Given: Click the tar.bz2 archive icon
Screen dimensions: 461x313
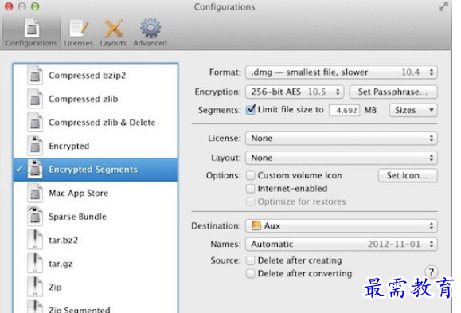Looking at the screenshot, I should 35,240.
